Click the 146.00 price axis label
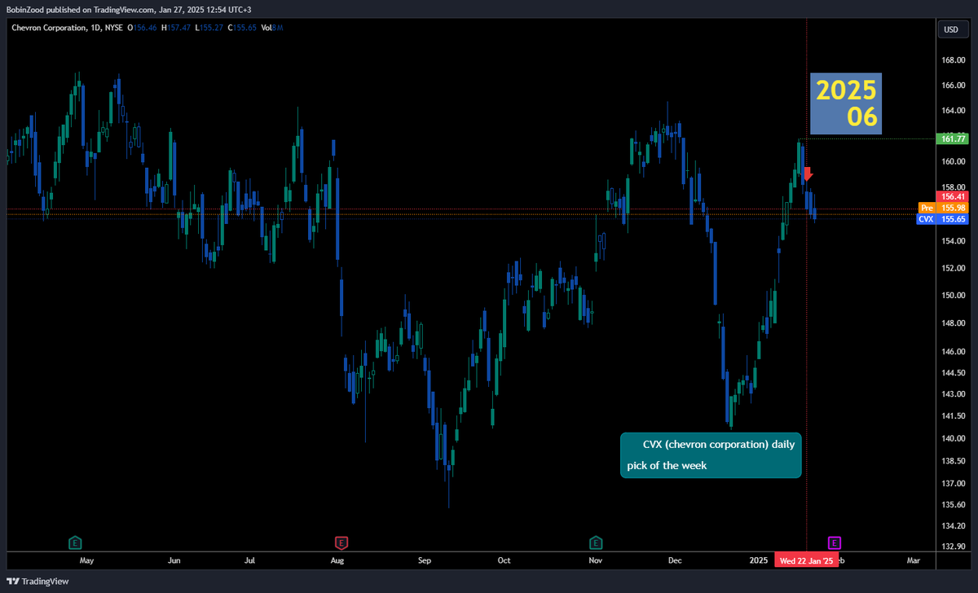Viewport: 978px width, 593px height. 953,352
